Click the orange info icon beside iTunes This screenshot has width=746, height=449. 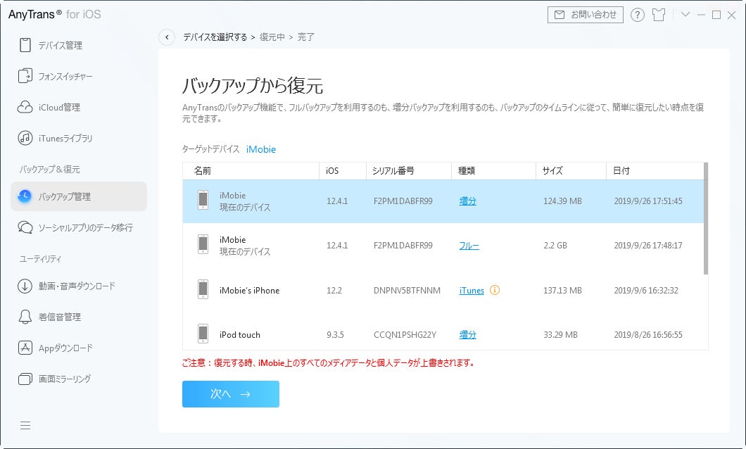click(495, 290)
